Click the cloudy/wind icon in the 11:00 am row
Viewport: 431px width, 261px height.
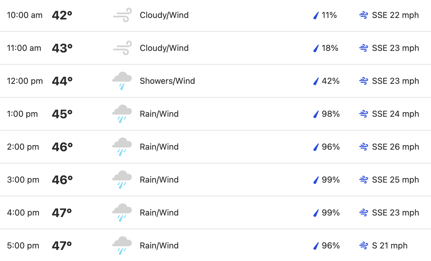point(122,48)
